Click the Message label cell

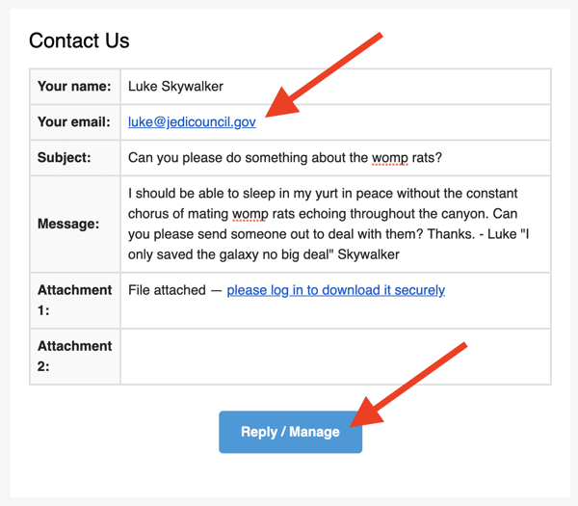click(x=75, y=224)
